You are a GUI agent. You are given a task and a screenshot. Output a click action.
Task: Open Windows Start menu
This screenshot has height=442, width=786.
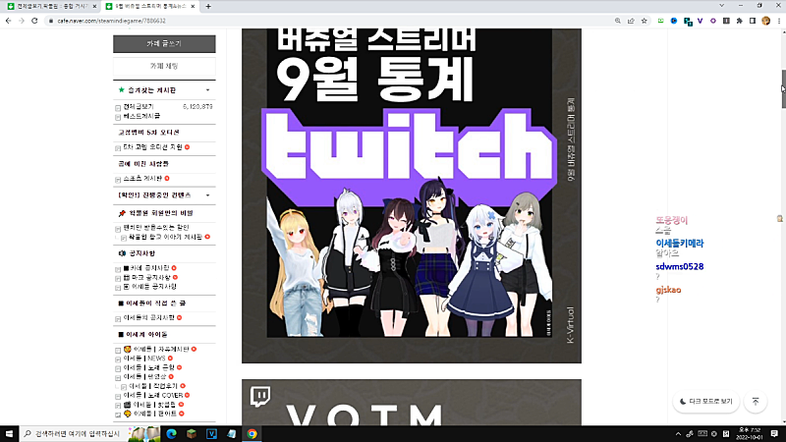9,433
